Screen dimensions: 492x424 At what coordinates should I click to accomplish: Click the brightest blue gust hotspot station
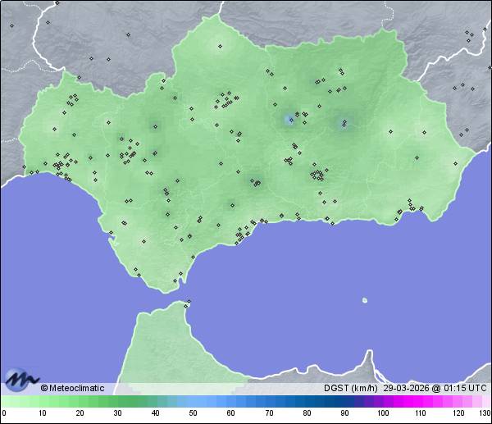coord(289,120)
